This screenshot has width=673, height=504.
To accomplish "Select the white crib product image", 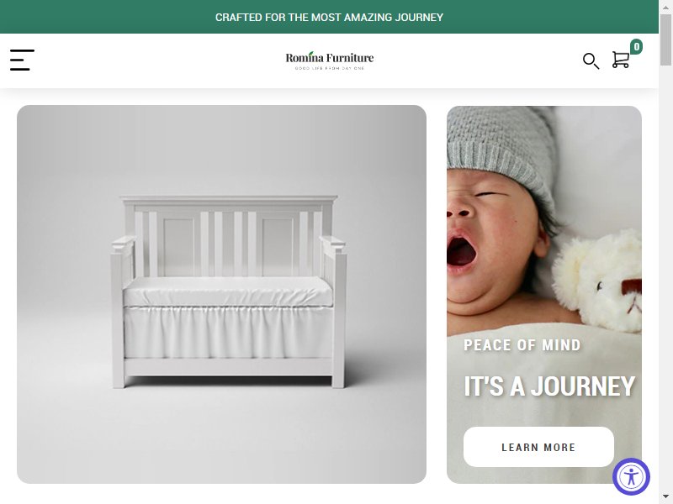I will (221, 295).
